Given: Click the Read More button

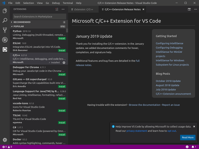Looking at the screenshot, I should point(187,137).
